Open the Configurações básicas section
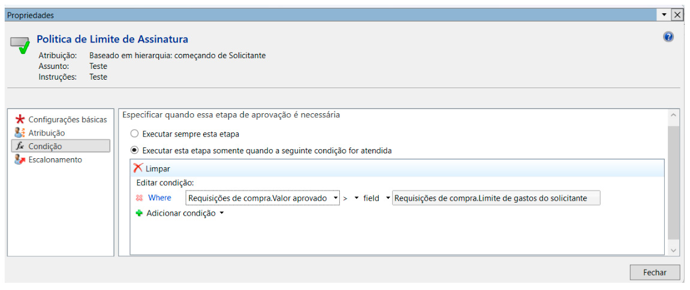The image size is (690, 290). (67, 119)
